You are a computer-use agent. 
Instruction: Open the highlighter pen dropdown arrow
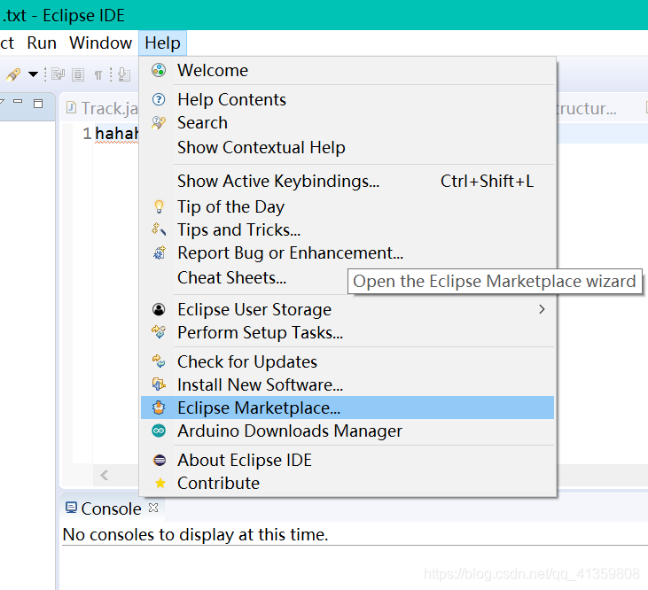33,74
